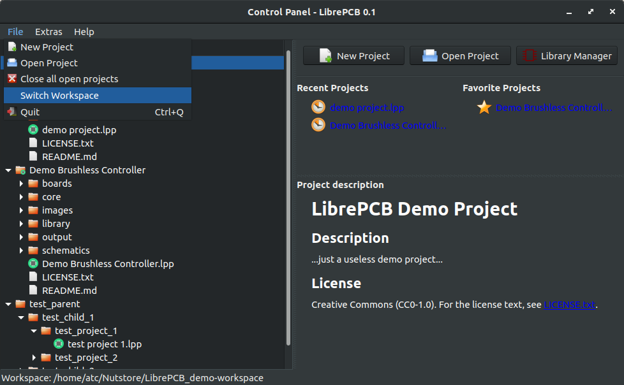The width and height of the screenshot is (624, 385).
Task: Click the green icon of demo project.lpp in tree
Action: 33,129
